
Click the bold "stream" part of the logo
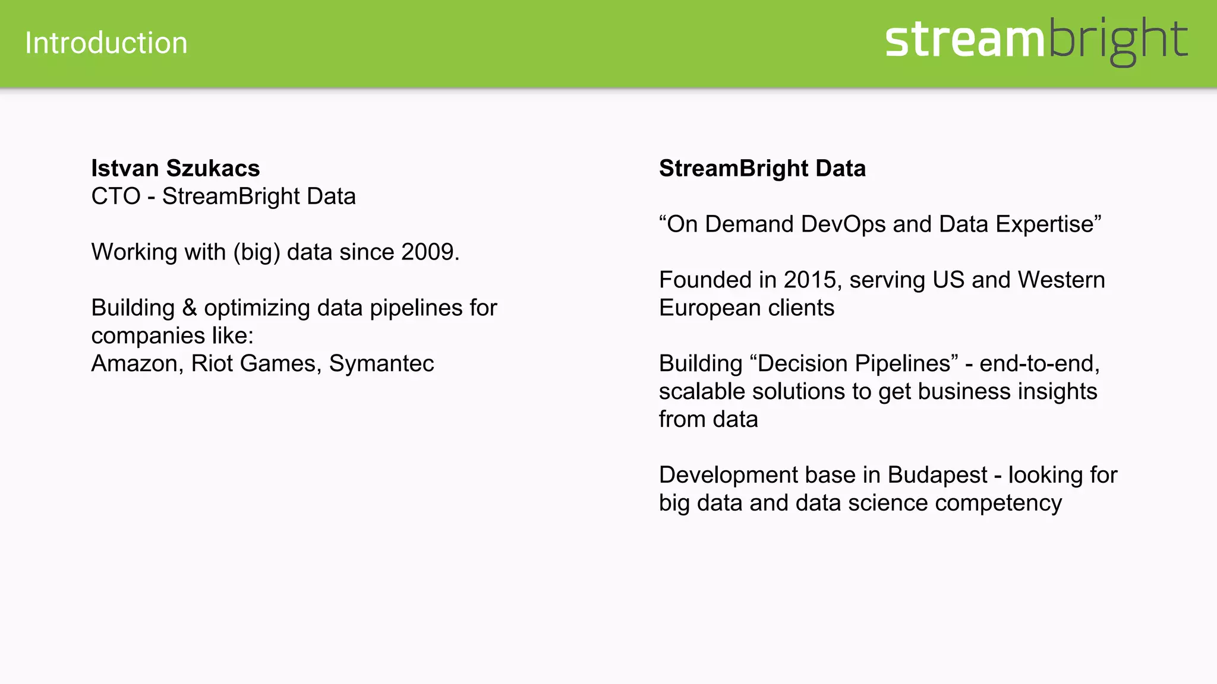coord(964,40)
